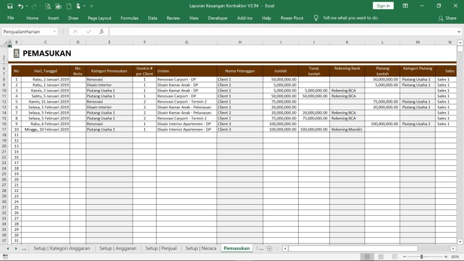Click inside the PenjualanHarian Name Box
This screenshot has width=464, height=261.
tap(27, 31)
